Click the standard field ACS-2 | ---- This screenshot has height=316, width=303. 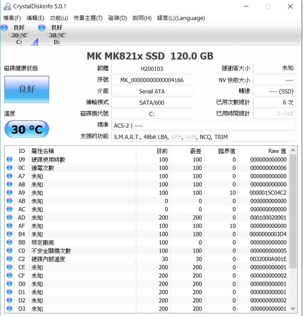pyautogui.click(x=204, y=126)
